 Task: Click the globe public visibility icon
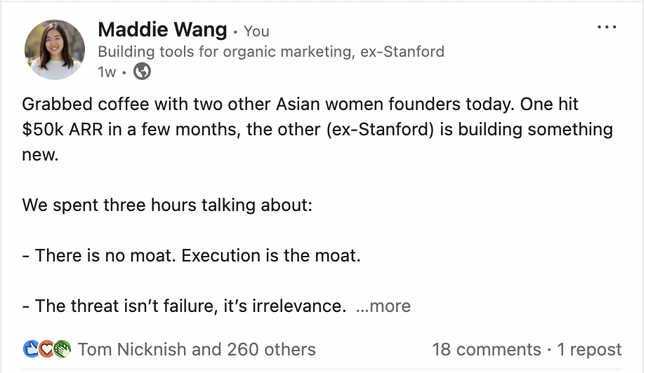pyautogui.click(x=142, y=72)
